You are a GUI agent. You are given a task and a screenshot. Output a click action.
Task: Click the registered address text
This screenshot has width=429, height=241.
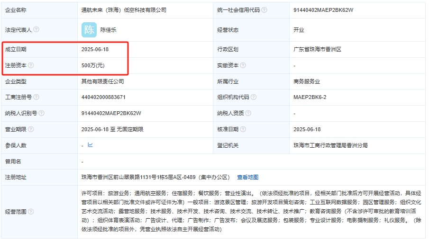pos(155,178)
